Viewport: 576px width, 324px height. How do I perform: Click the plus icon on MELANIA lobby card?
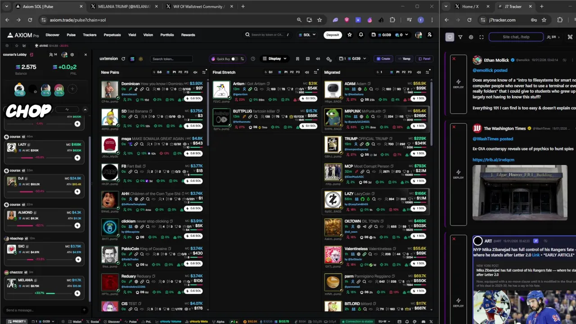click(77, 293)
